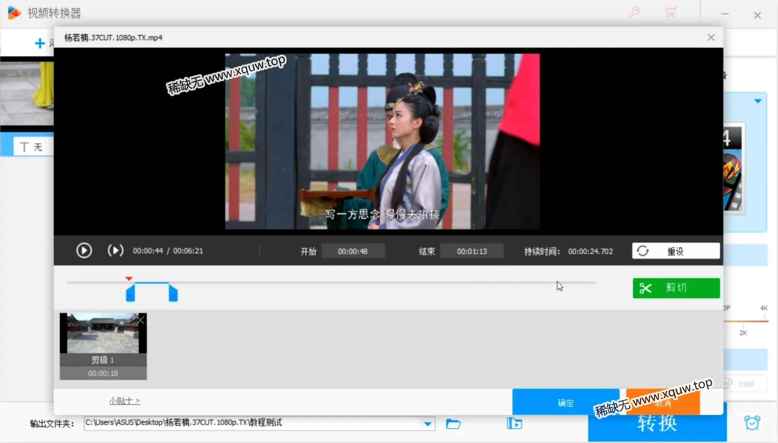Viewport: 778px width, 443px height.
Task: Expand the output format panel arrow
Action: click(x=758, y=101)
